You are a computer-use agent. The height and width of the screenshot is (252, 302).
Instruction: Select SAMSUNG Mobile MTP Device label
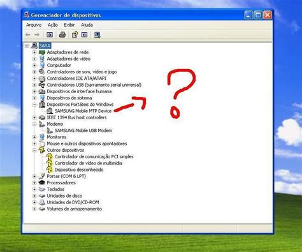point(83,111)
